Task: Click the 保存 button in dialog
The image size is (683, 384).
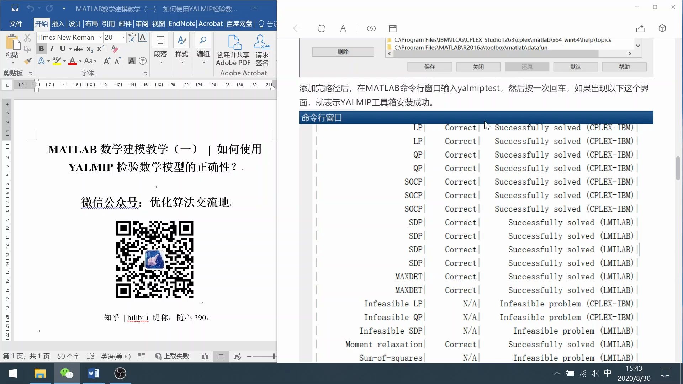Action: tap(429, 66)
